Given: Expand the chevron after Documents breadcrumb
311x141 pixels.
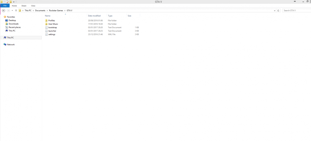Looking at the screenshot, I should [47, 11].
